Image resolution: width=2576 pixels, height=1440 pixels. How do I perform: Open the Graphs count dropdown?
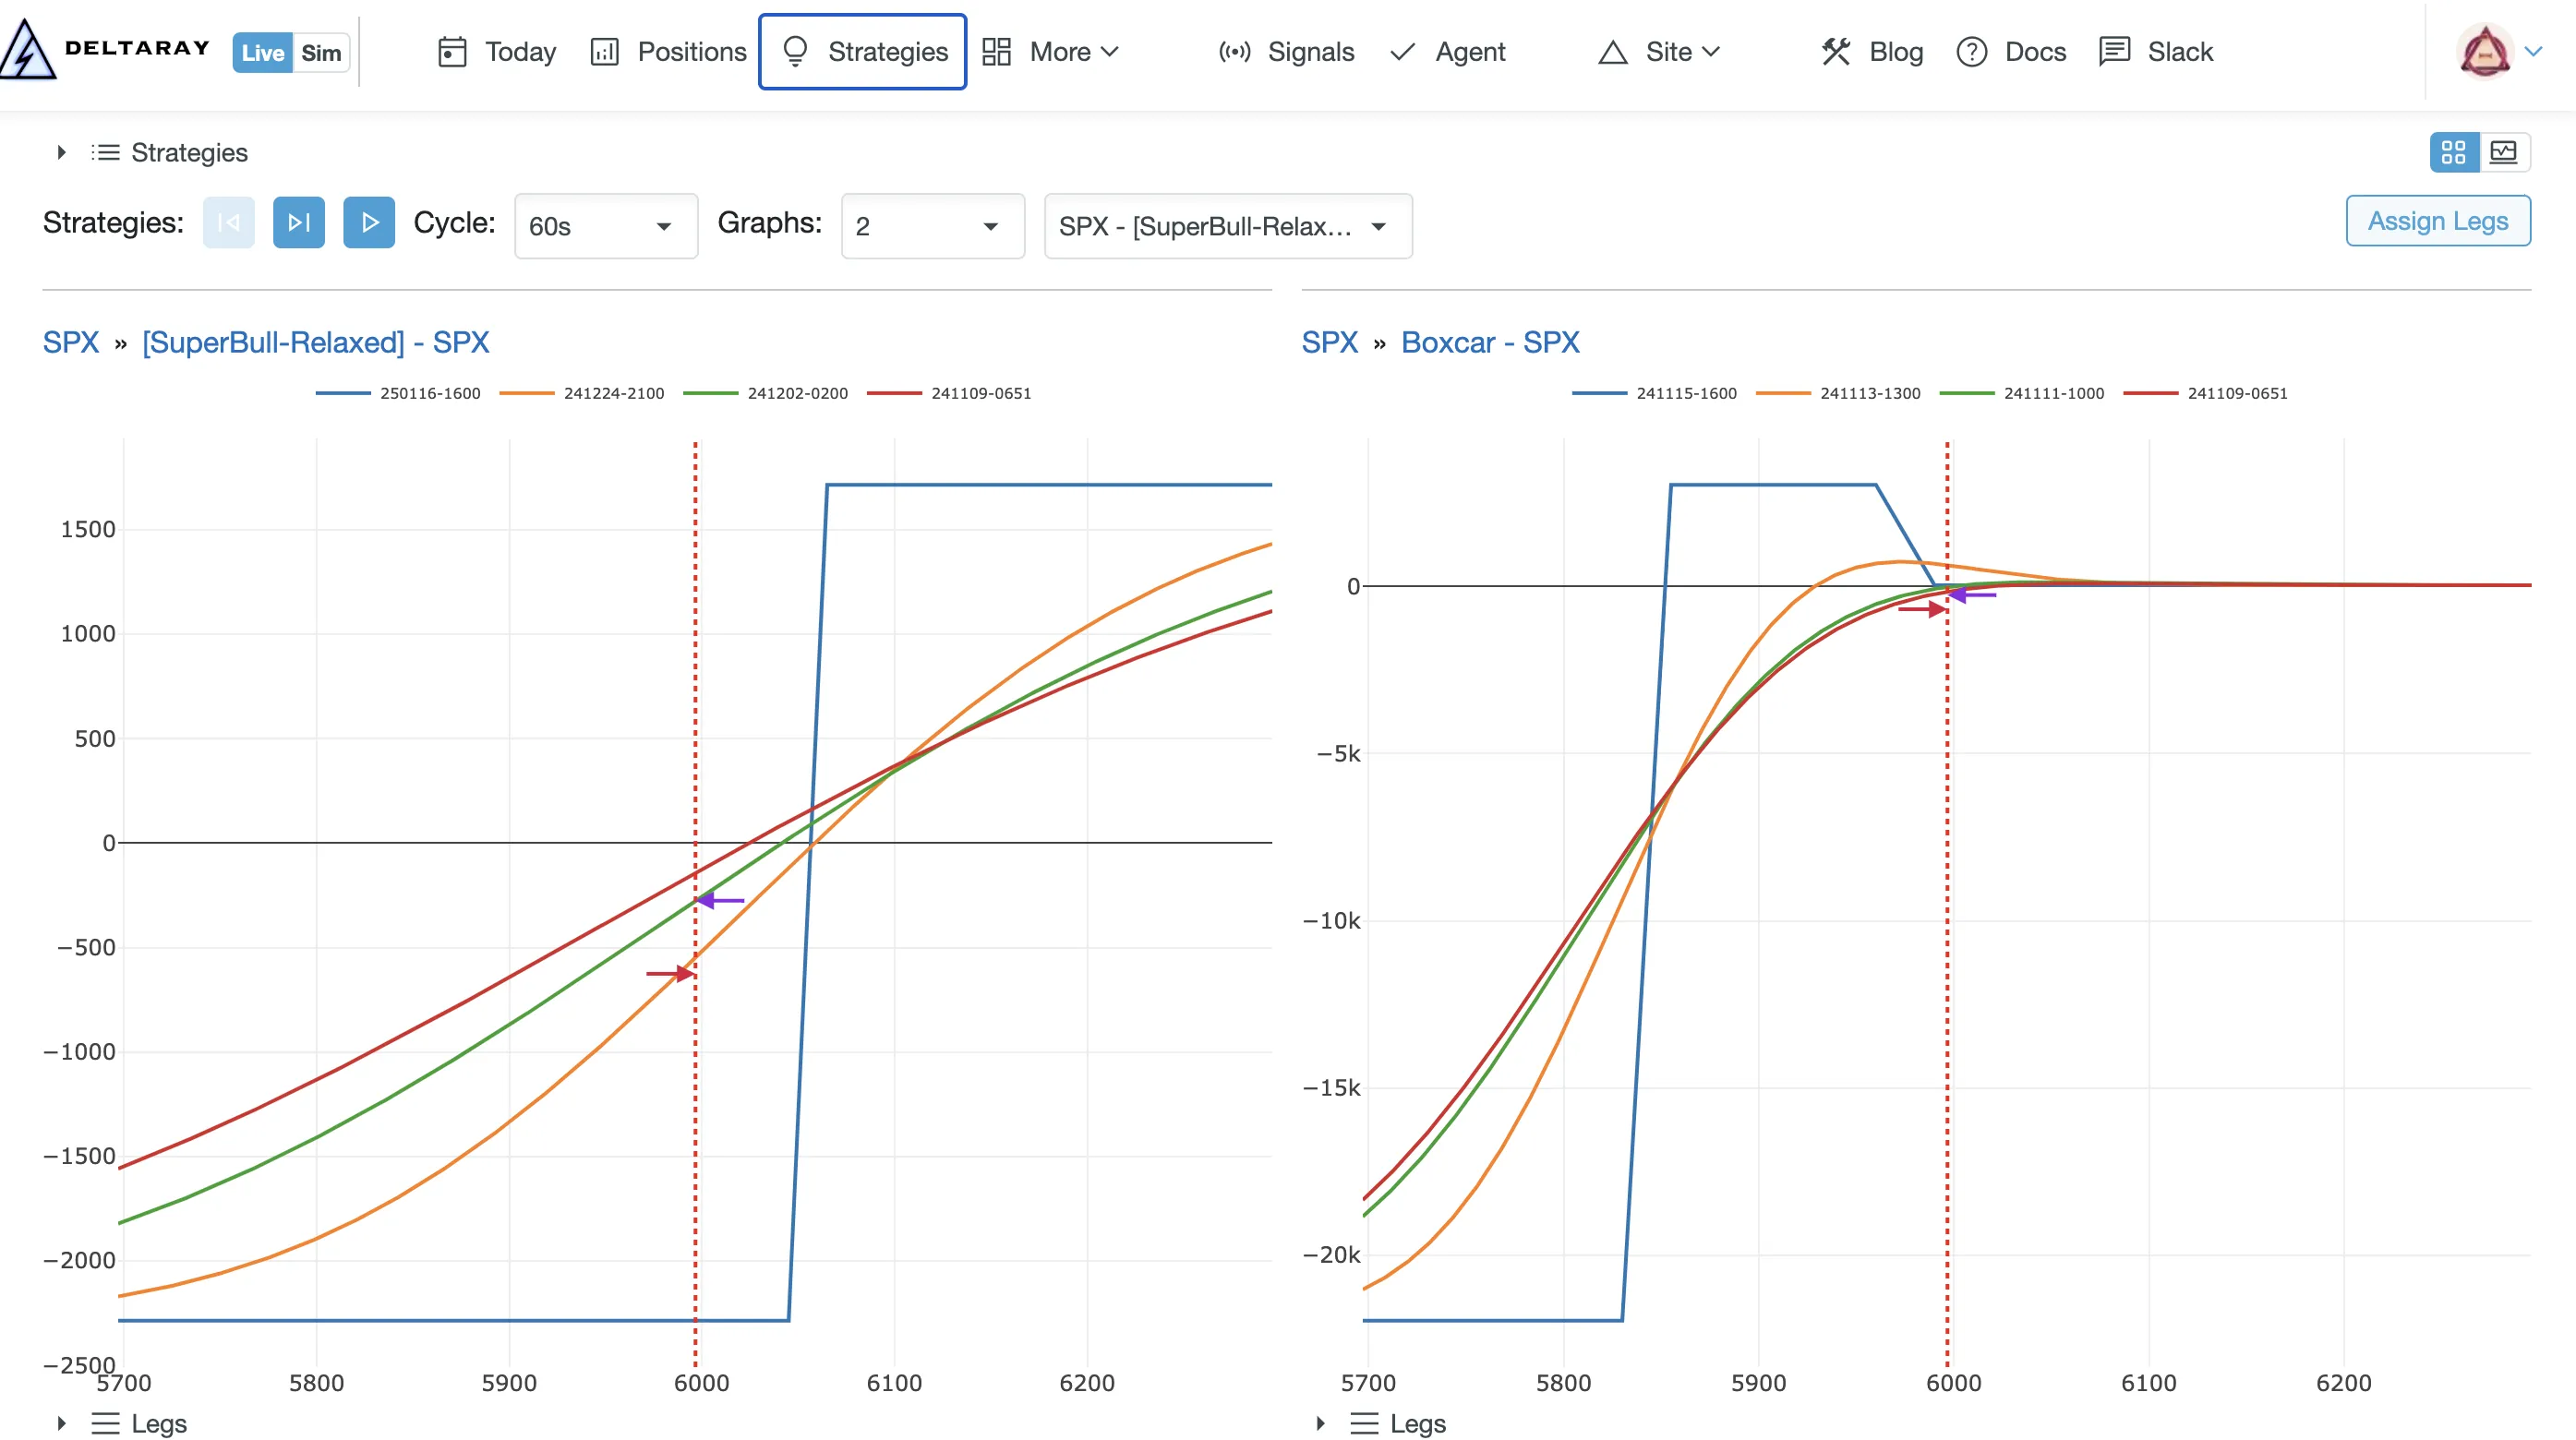pyautogui.click(x=932, y=226)
